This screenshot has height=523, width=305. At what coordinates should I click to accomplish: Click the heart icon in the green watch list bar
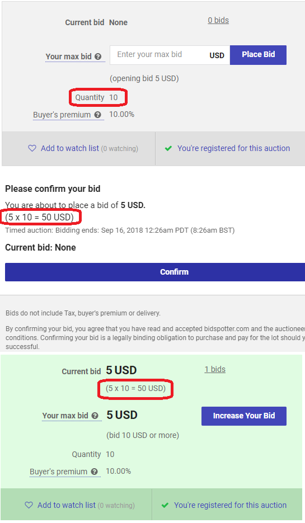click(x=29, y=505)
